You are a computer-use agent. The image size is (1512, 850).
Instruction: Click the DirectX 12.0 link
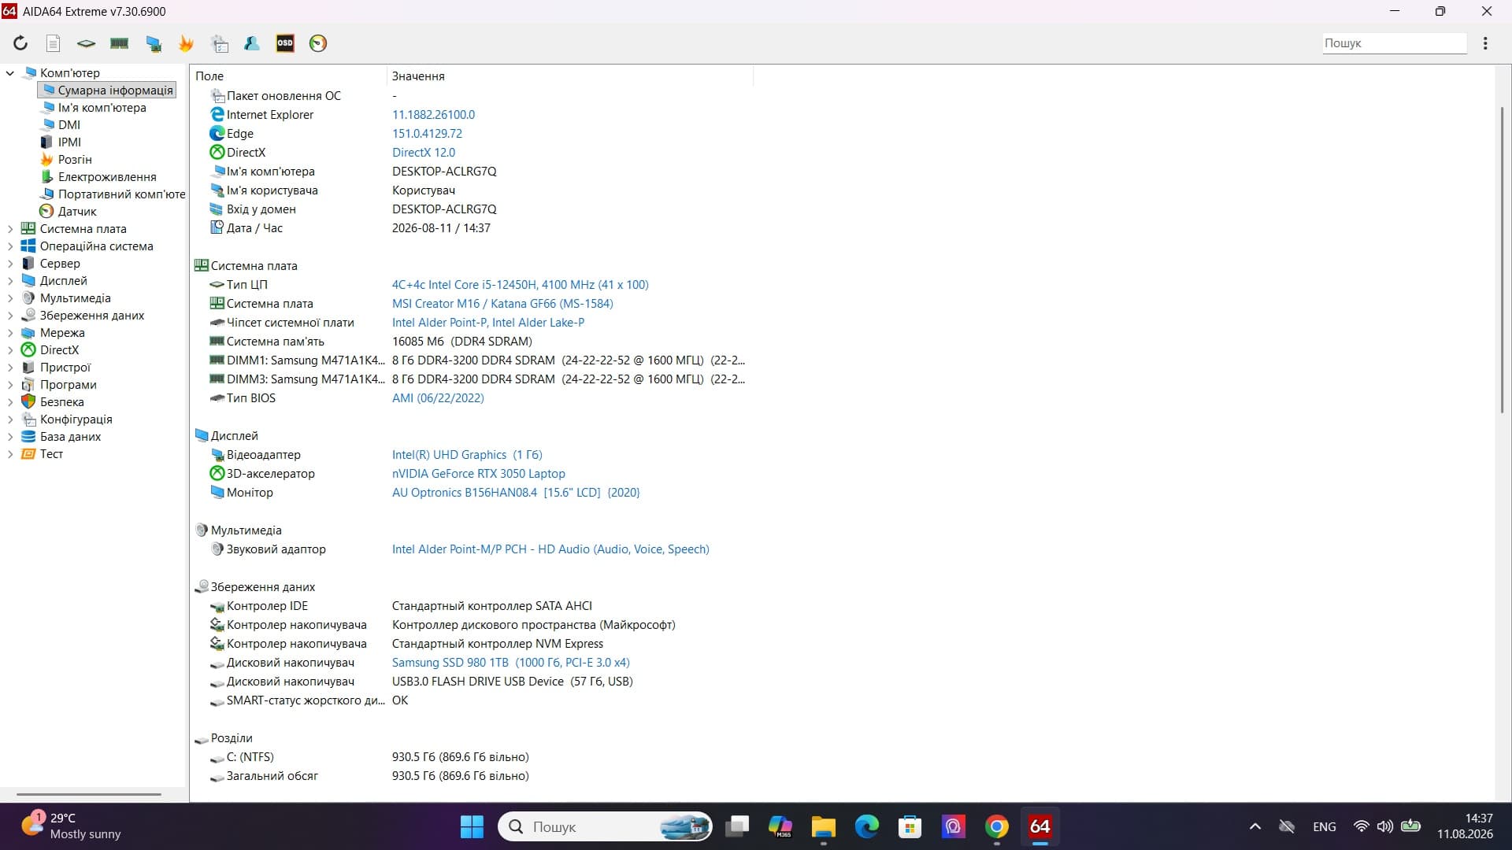[424, 153]
